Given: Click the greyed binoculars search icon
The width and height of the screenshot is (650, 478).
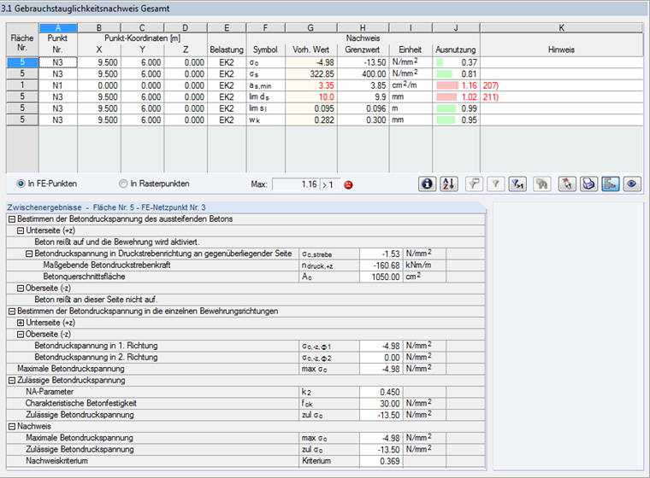Looking at the screenshot, I should click(541, 184).
